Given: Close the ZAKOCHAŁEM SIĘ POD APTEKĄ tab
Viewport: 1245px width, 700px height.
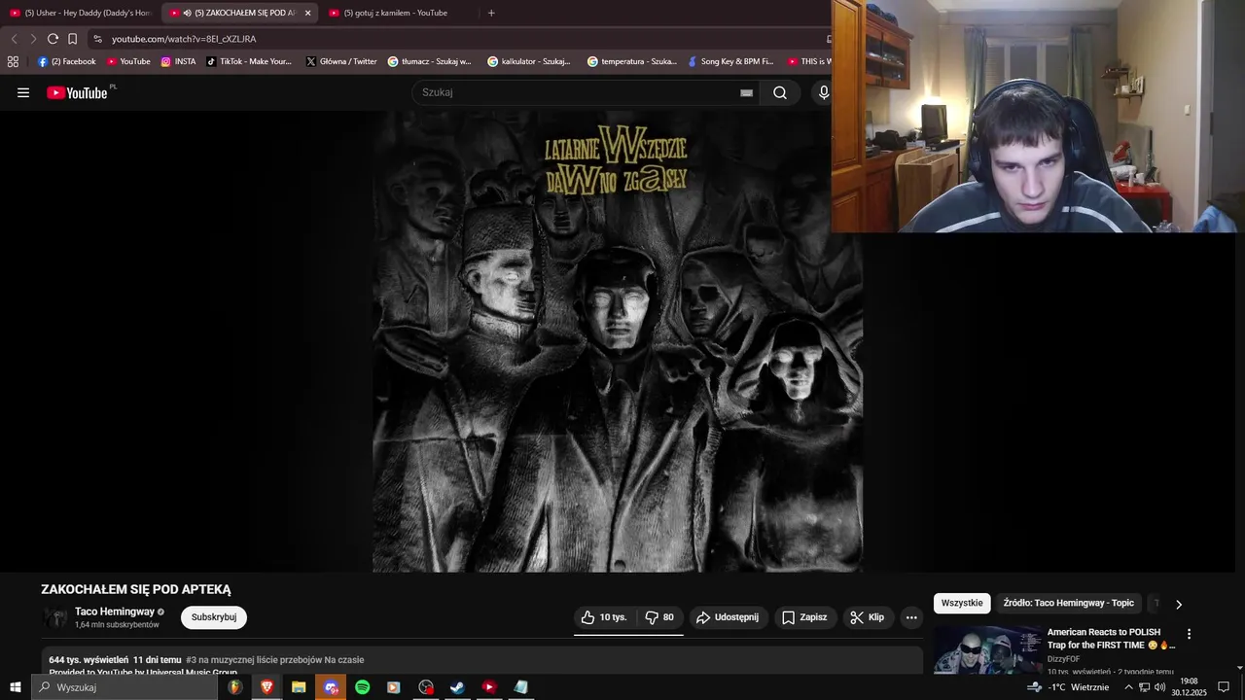Looking at the screenshot, I should 307,13.
